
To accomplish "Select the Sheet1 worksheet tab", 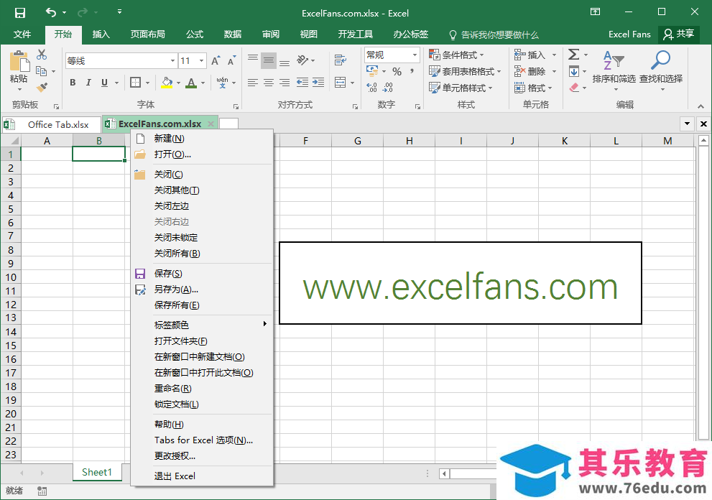I will (x=97, y=472).
